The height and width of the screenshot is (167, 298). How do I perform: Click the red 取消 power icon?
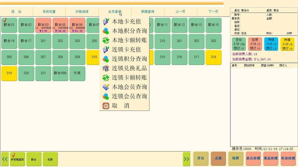[106, 106]
